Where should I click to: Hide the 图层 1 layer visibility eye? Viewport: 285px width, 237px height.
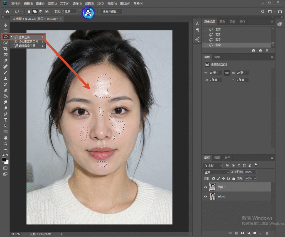coord(206,187)
